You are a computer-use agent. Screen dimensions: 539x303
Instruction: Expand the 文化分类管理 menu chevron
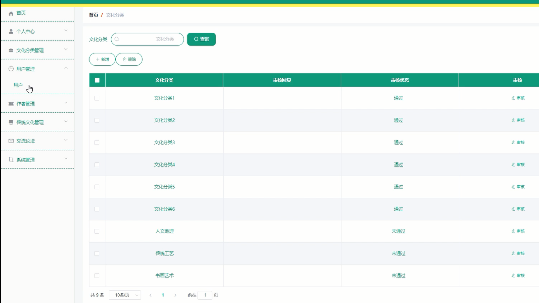66,50
